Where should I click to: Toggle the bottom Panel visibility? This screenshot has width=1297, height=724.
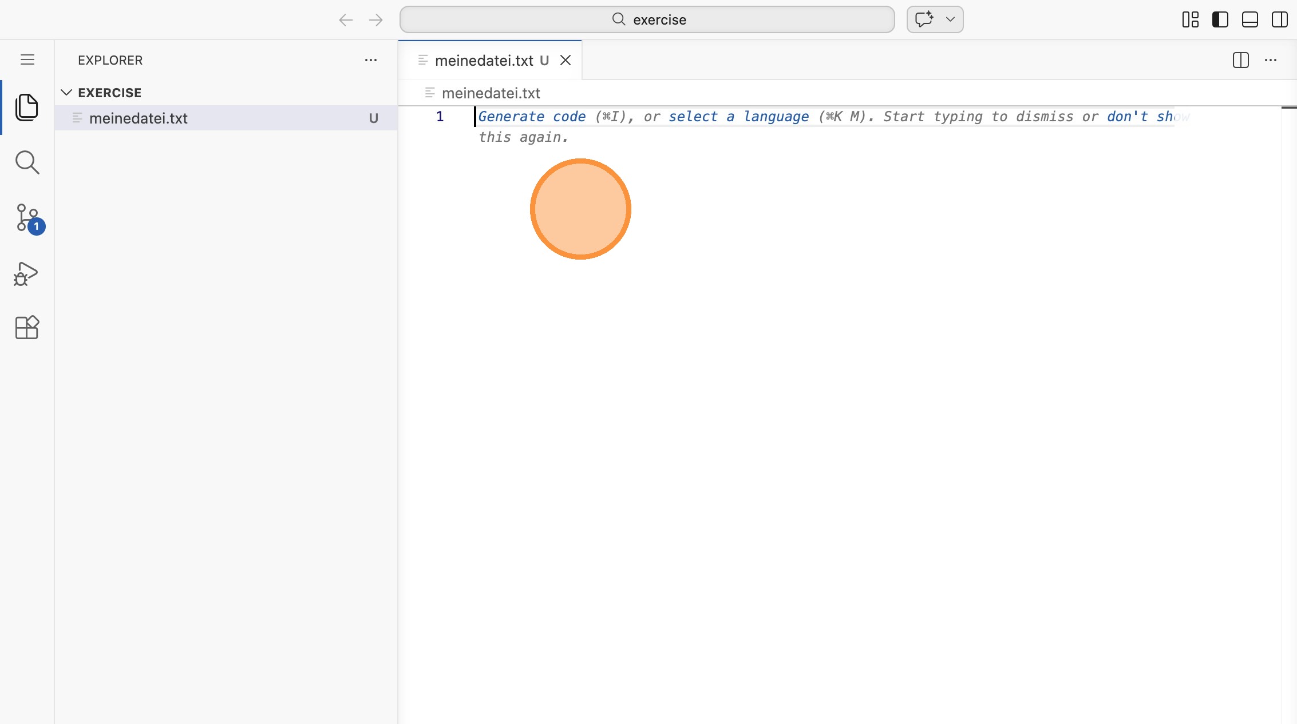1249,19
